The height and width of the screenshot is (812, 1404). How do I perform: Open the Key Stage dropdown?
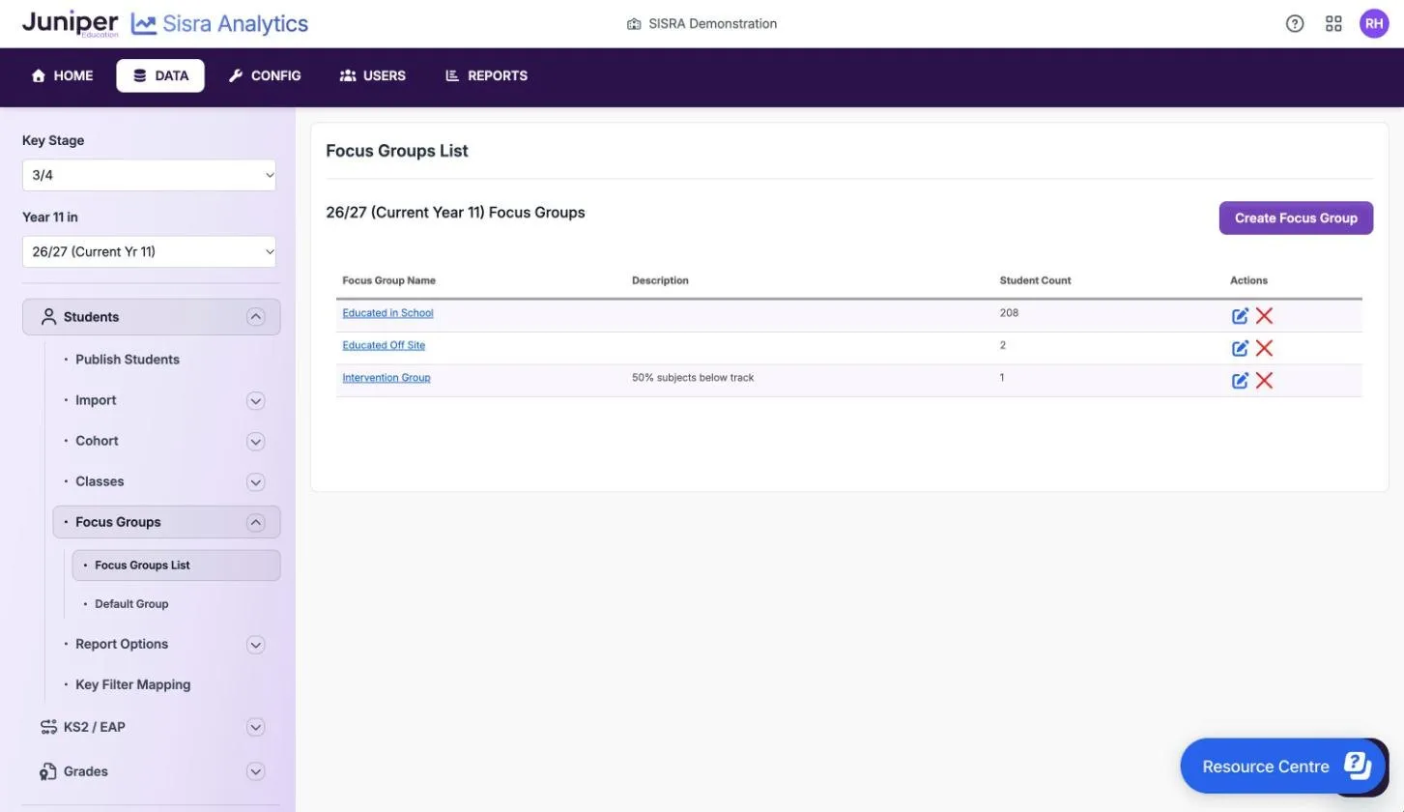tap(149, 175)
